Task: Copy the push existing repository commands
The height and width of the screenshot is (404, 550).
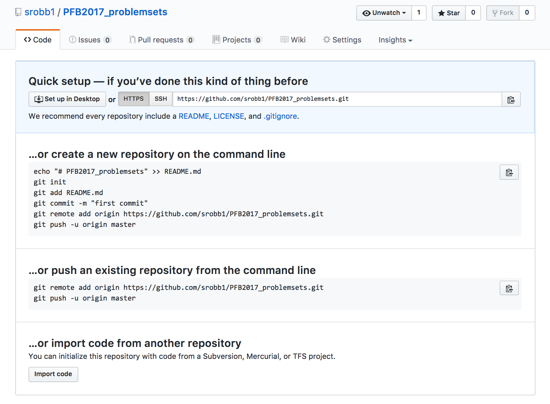Action: point(509,288)
